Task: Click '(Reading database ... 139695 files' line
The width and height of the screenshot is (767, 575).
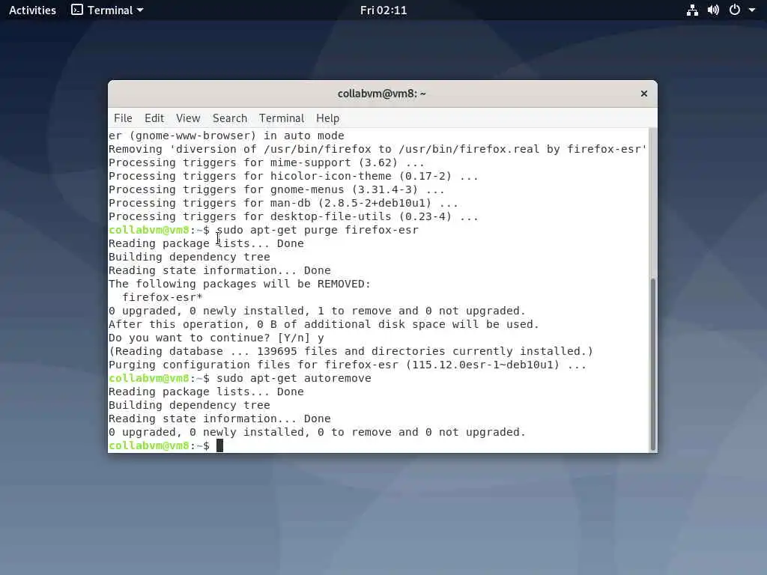Action: tap(351, 351)
